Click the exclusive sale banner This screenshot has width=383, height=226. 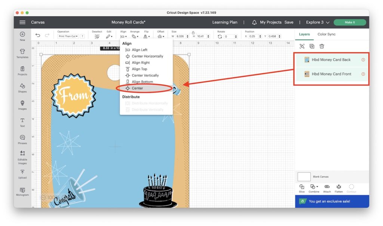coord(332,201)
